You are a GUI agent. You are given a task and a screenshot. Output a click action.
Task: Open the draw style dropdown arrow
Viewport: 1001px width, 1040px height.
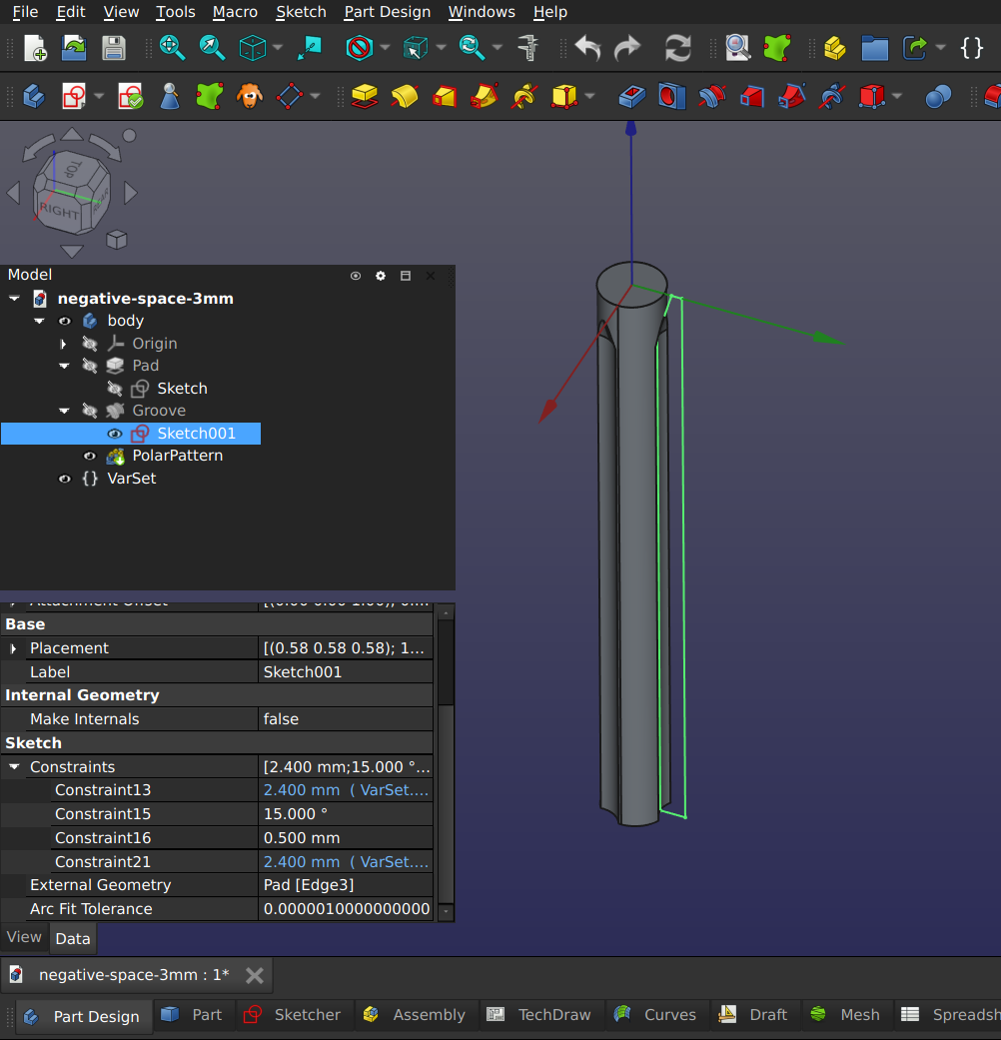coord(385,48)
